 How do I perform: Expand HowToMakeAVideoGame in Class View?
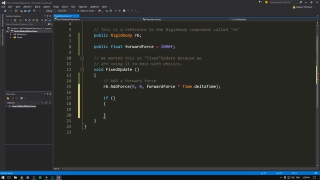[6, 106]
